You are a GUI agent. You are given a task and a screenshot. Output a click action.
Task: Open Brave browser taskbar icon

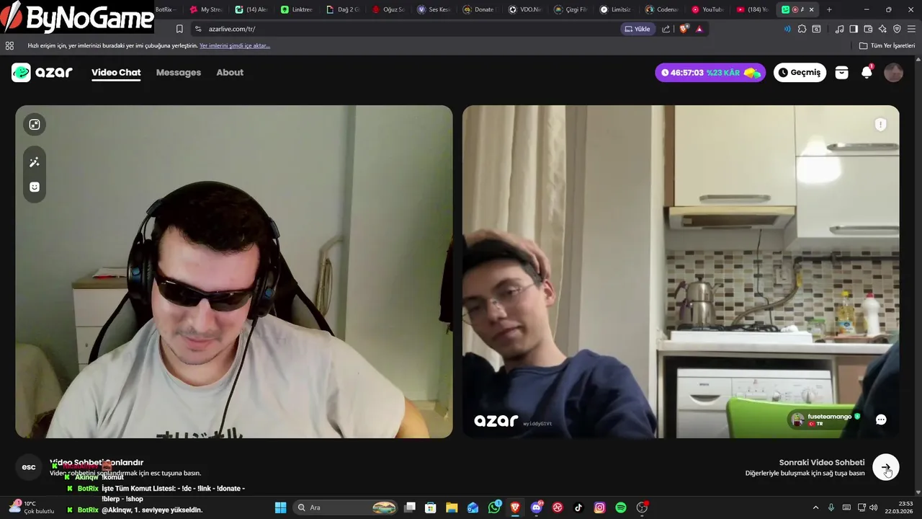point(515,507)
